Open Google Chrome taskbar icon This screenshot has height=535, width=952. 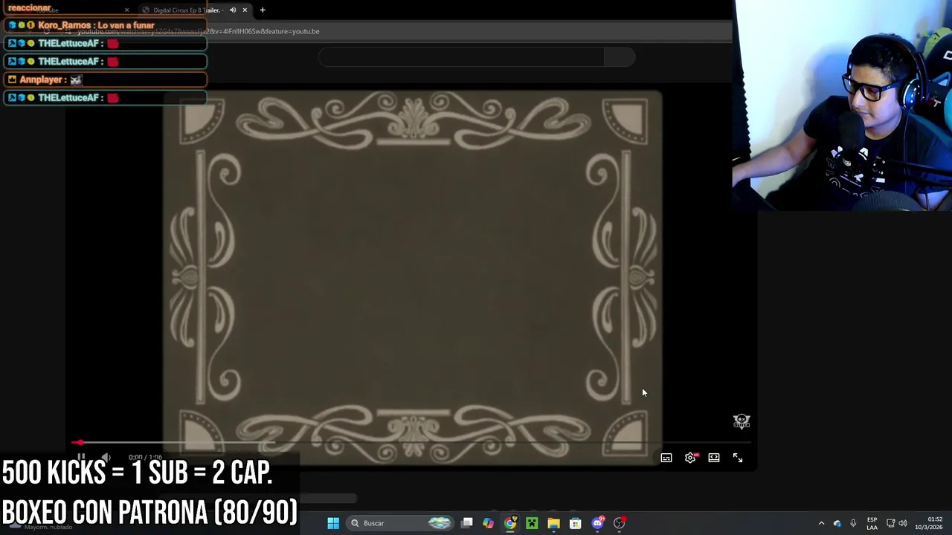click(510, 523)
